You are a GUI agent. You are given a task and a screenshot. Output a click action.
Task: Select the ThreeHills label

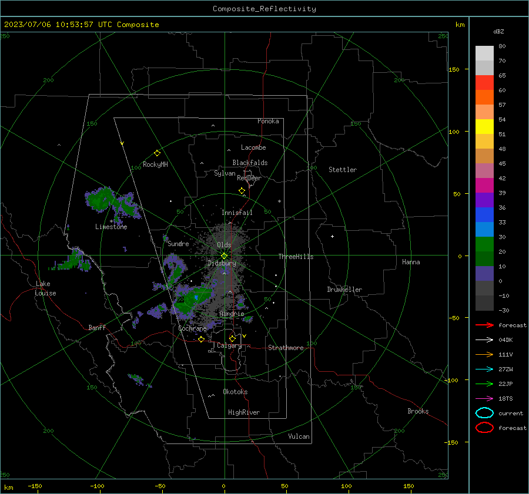(x=296, y=257)
